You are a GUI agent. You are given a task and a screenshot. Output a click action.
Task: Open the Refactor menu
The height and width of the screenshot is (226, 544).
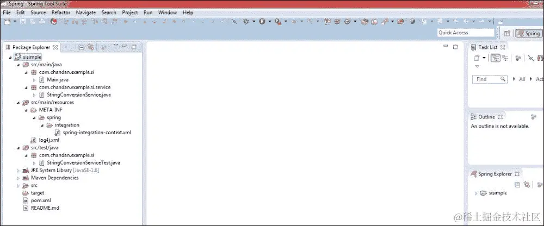coord(61,12)
